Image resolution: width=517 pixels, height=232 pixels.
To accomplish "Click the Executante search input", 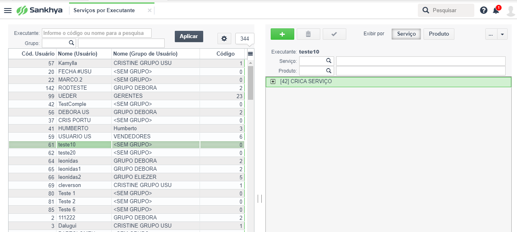I will (x=96, y=33).
